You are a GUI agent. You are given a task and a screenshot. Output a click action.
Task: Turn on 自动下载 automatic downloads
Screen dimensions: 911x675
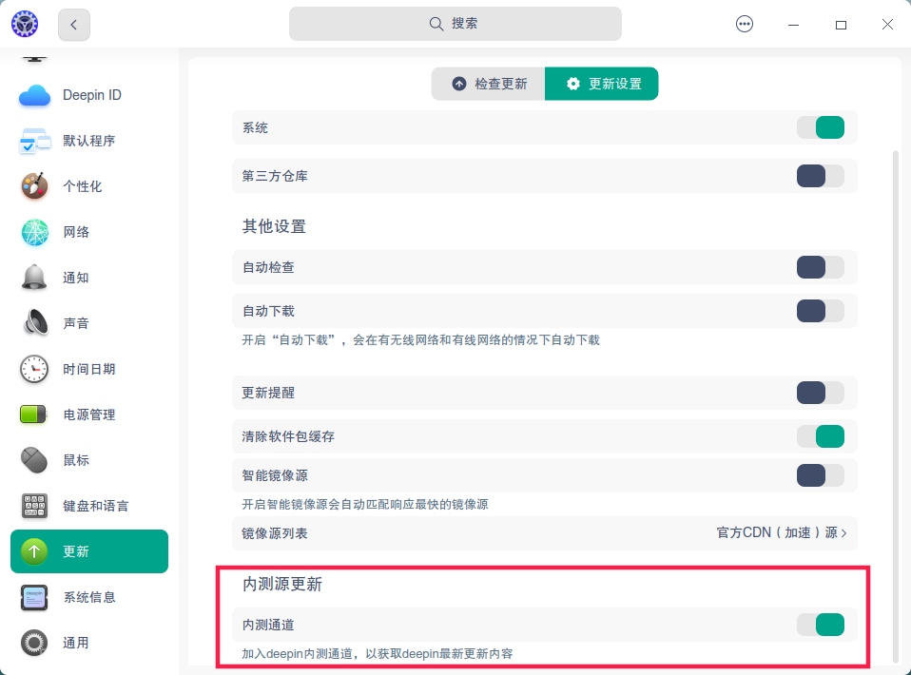(820, 311)
